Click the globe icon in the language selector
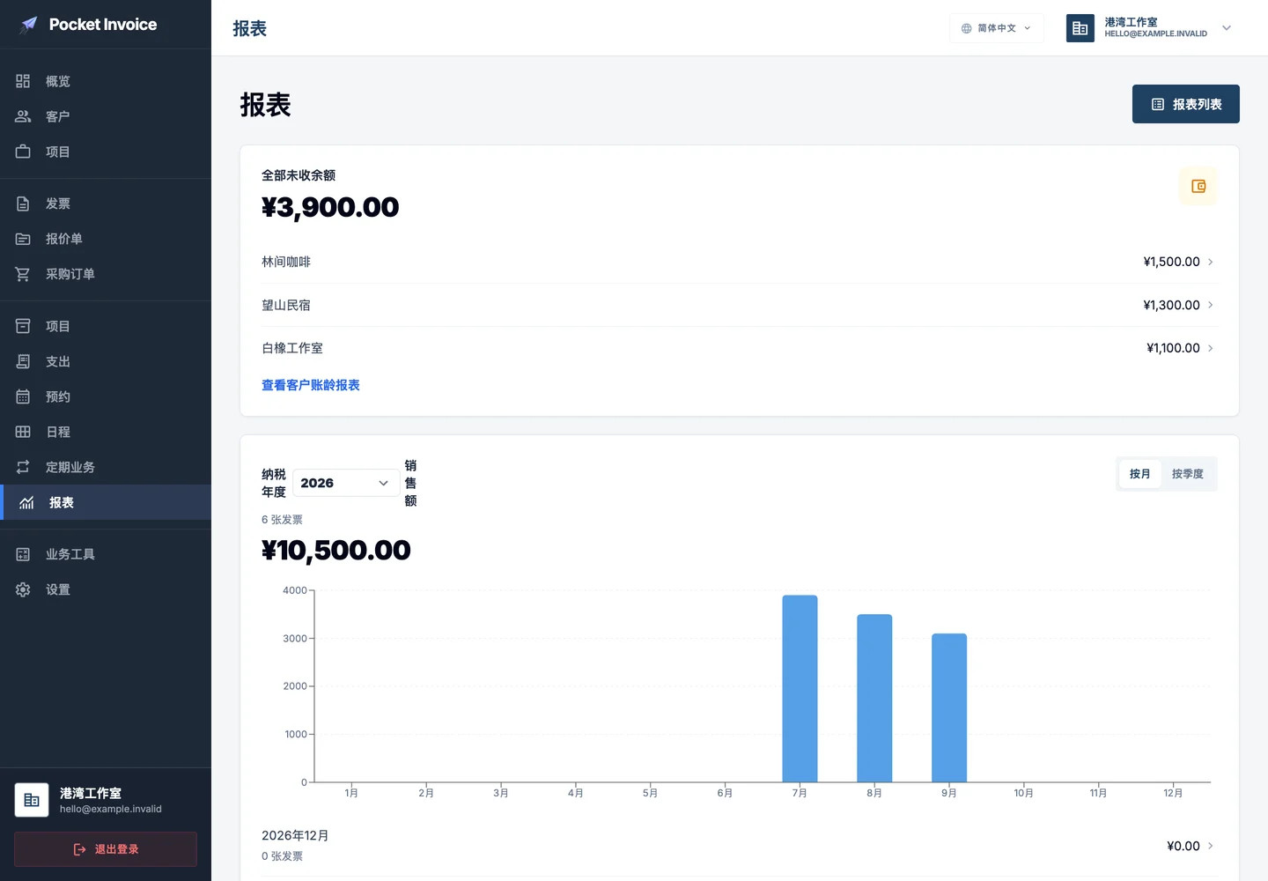 click(x=967, y=28)
